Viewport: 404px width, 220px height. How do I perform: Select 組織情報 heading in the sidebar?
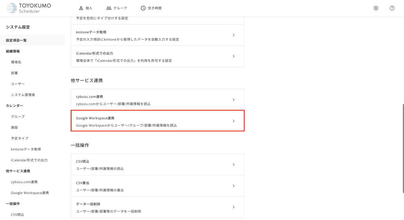point(13,51)
